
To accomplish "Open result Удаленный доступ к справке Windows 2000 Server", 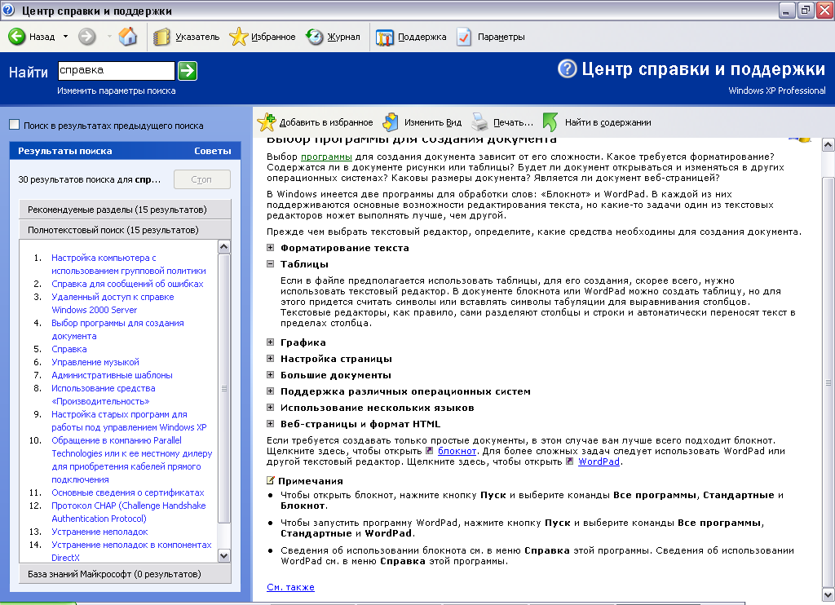I will click(113, 303).
